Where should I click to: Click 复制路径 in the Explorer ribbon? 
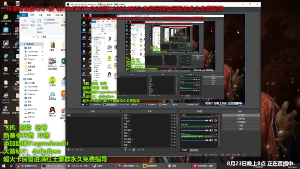point(49,20)
